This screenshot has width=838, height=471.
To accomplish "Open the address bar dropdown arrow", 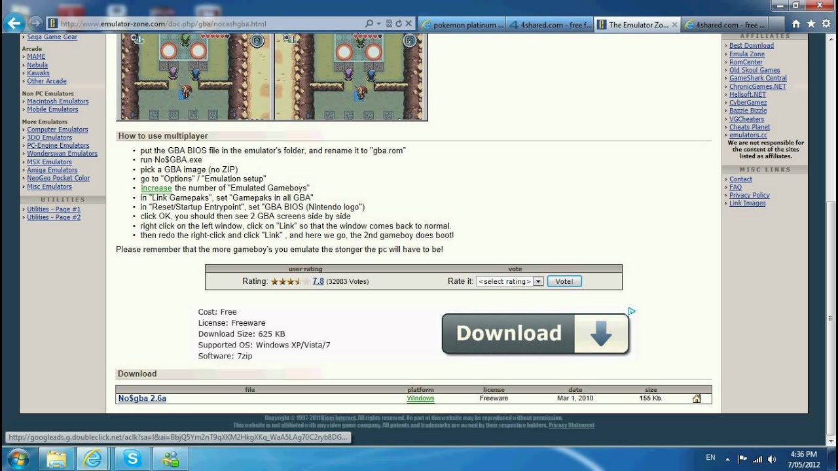I will [379, 24].
